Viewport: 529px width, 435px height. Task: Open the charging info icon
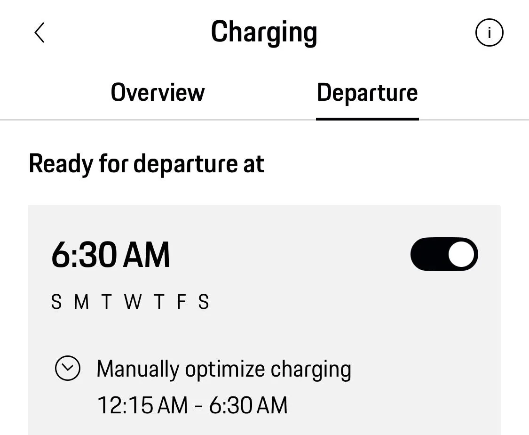[489, 33]
